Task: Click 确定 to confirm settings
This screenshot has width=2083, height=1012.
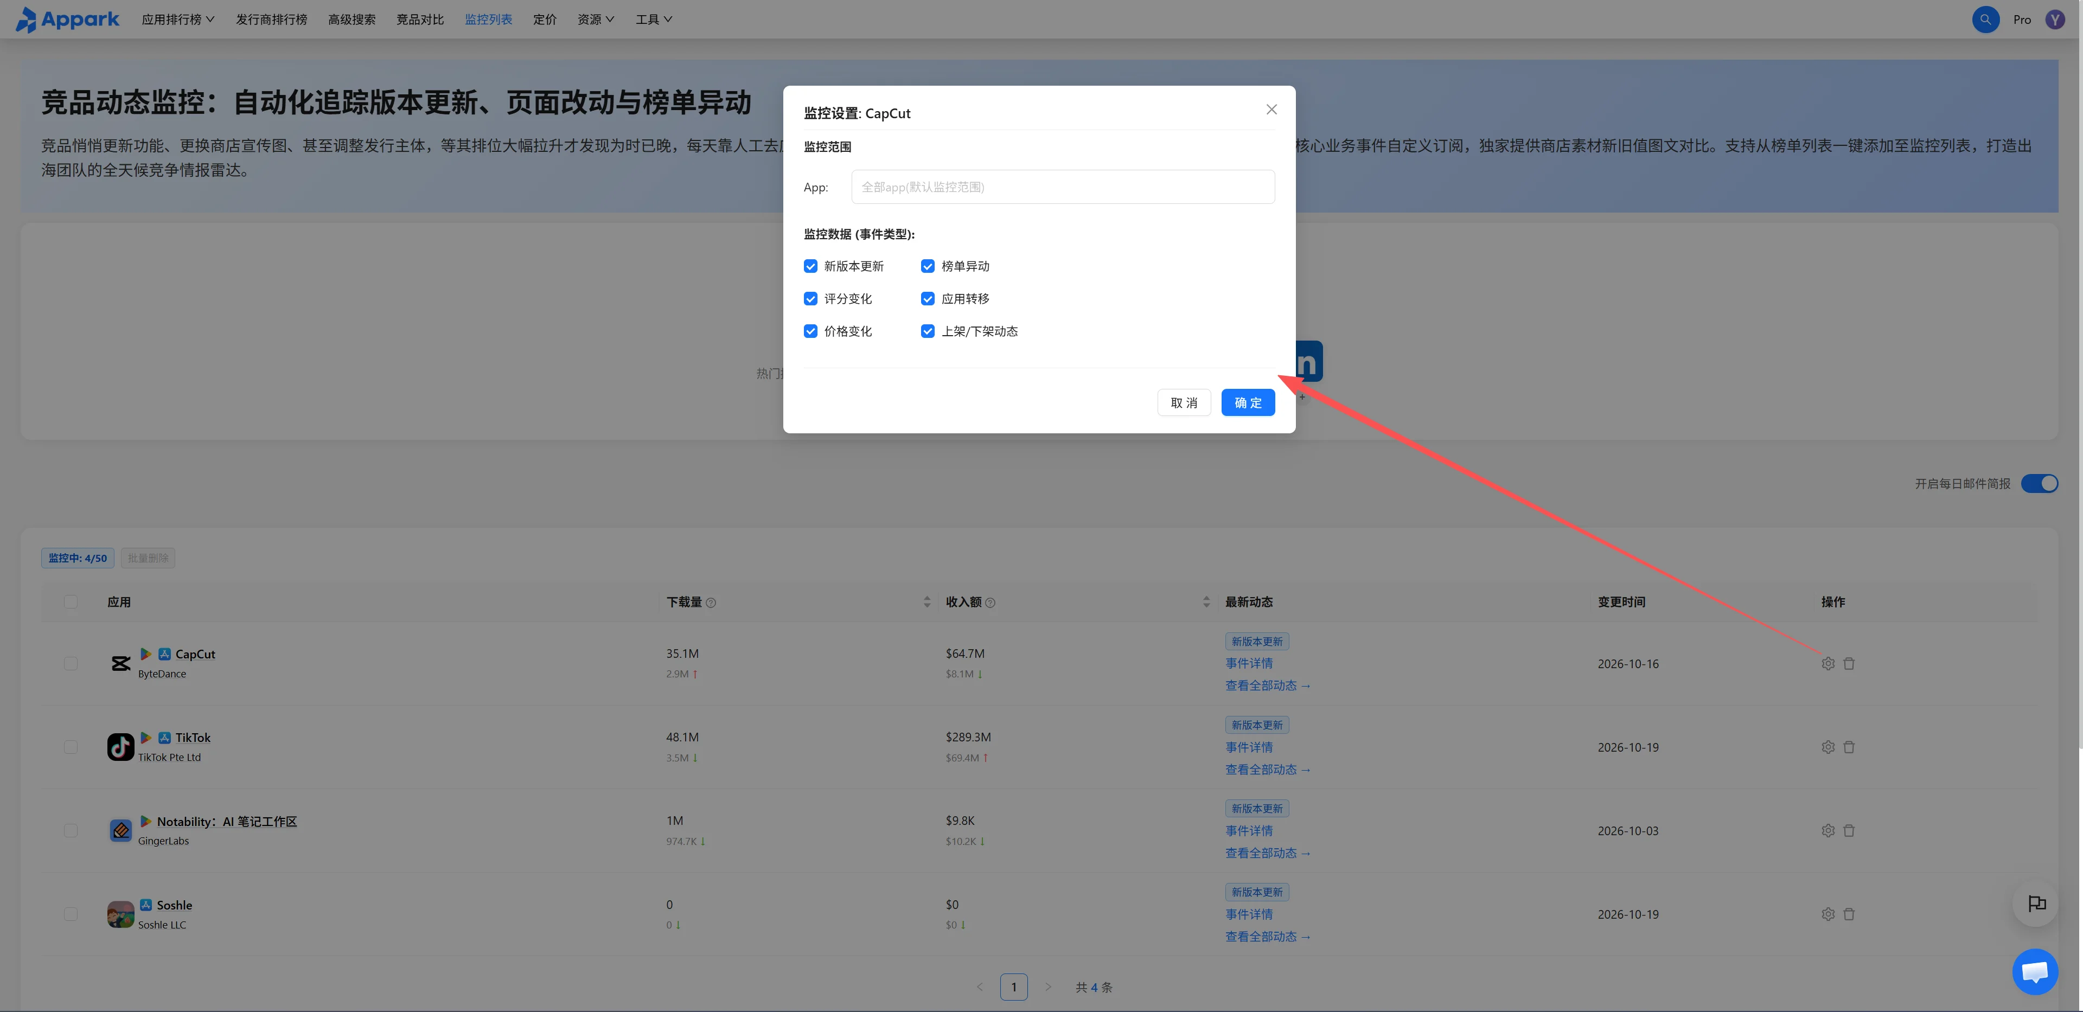Action: point(1248,402)
